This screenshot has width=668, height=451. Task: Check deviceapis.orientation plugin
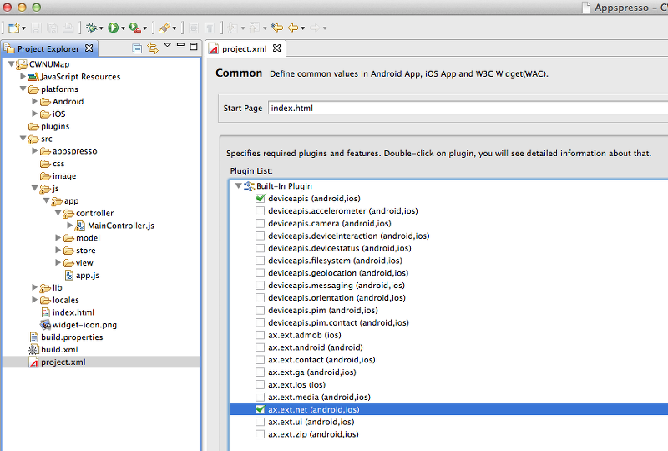(x=260, y=297)
